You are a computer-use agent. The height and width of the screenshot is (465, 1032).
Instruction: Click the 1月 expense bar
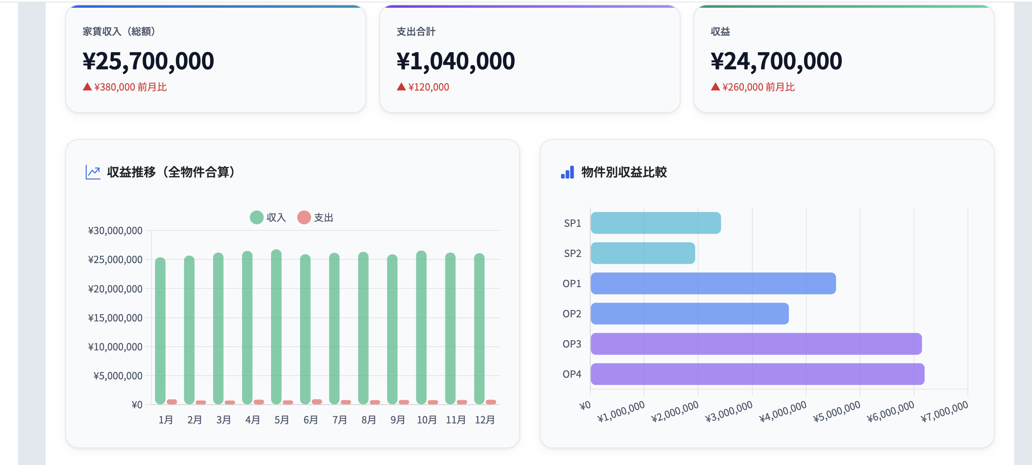[172, 402]
